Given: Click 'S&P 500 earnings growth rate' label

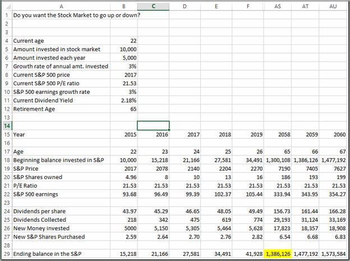Looking at the screenshot, I should [52, 92].
